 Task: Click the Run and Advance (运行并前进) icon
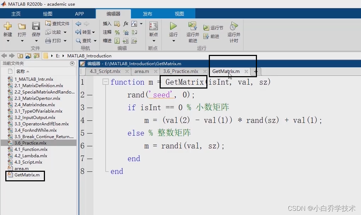coord(193,26)
